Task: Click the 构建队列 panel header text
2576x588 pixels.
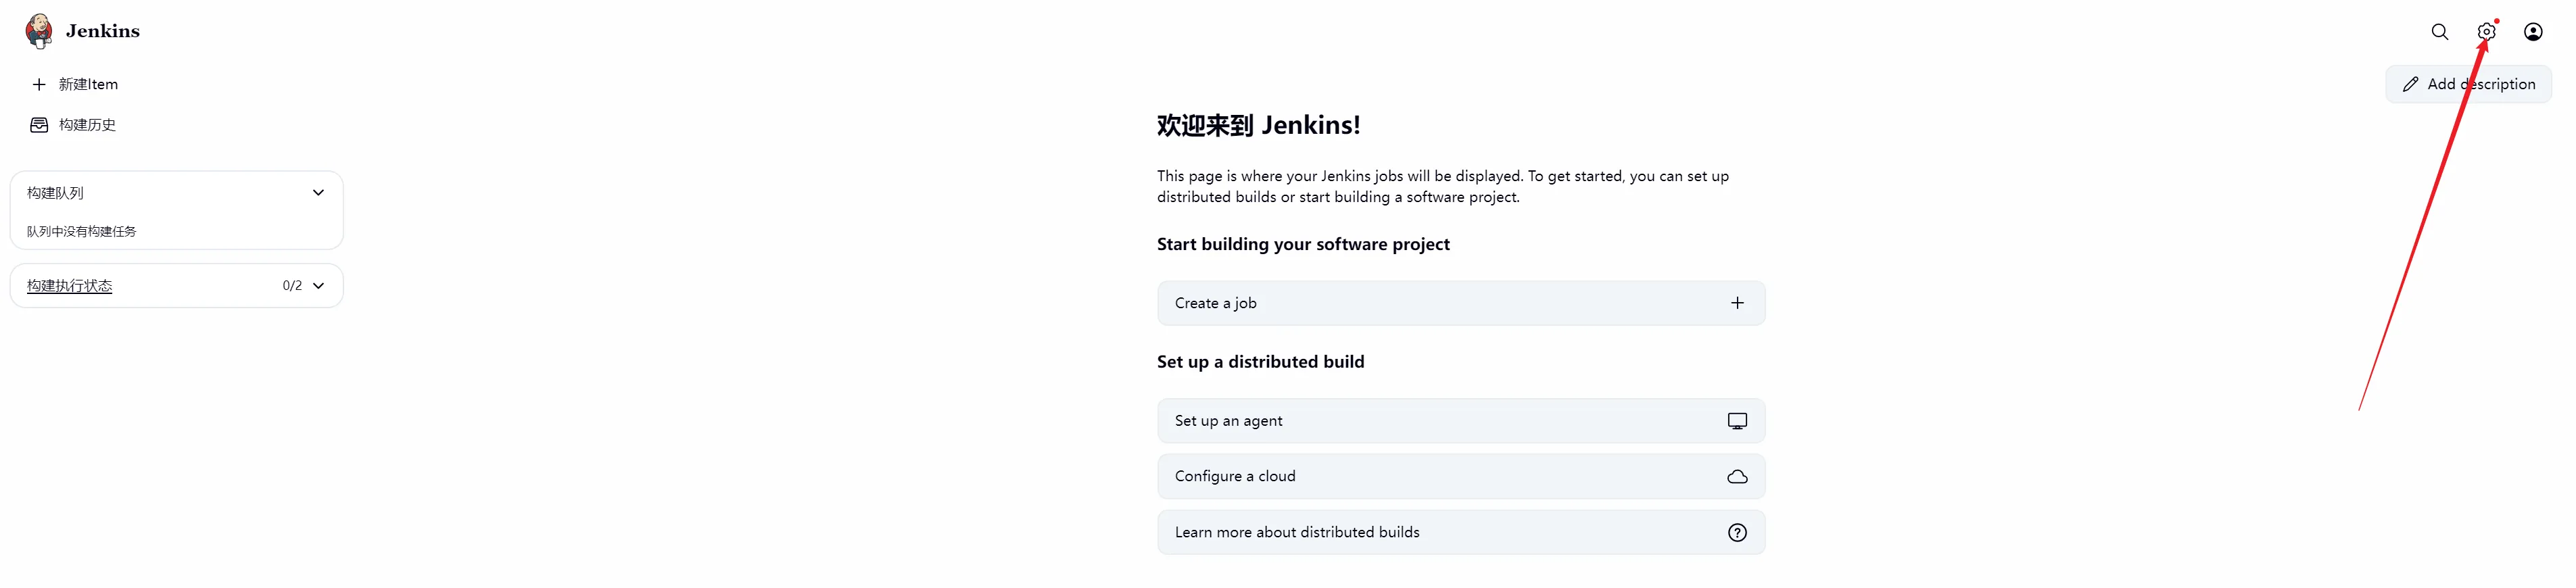Action: click(x=55, y=192)
